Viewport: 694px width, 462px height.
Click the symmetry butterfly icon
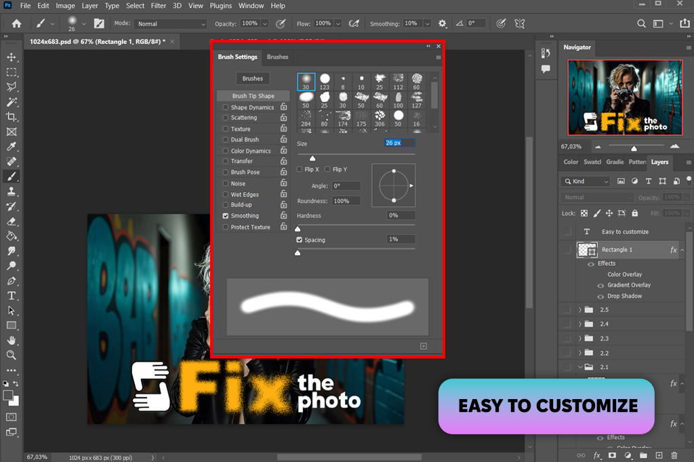(520, 24)
